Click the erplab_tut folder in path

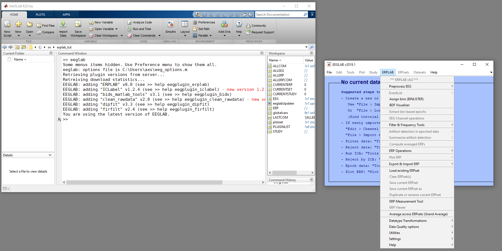tap(64, 47)
